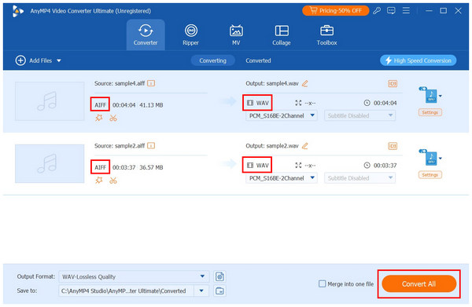Choose output format icon for sample4.wav
Screen dimensions: 472x307
click(431, 96)
